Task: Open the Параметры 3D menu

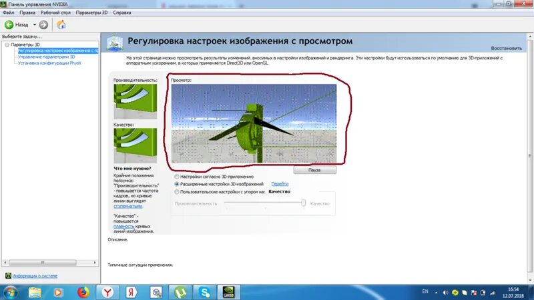Action: (91, 13)
